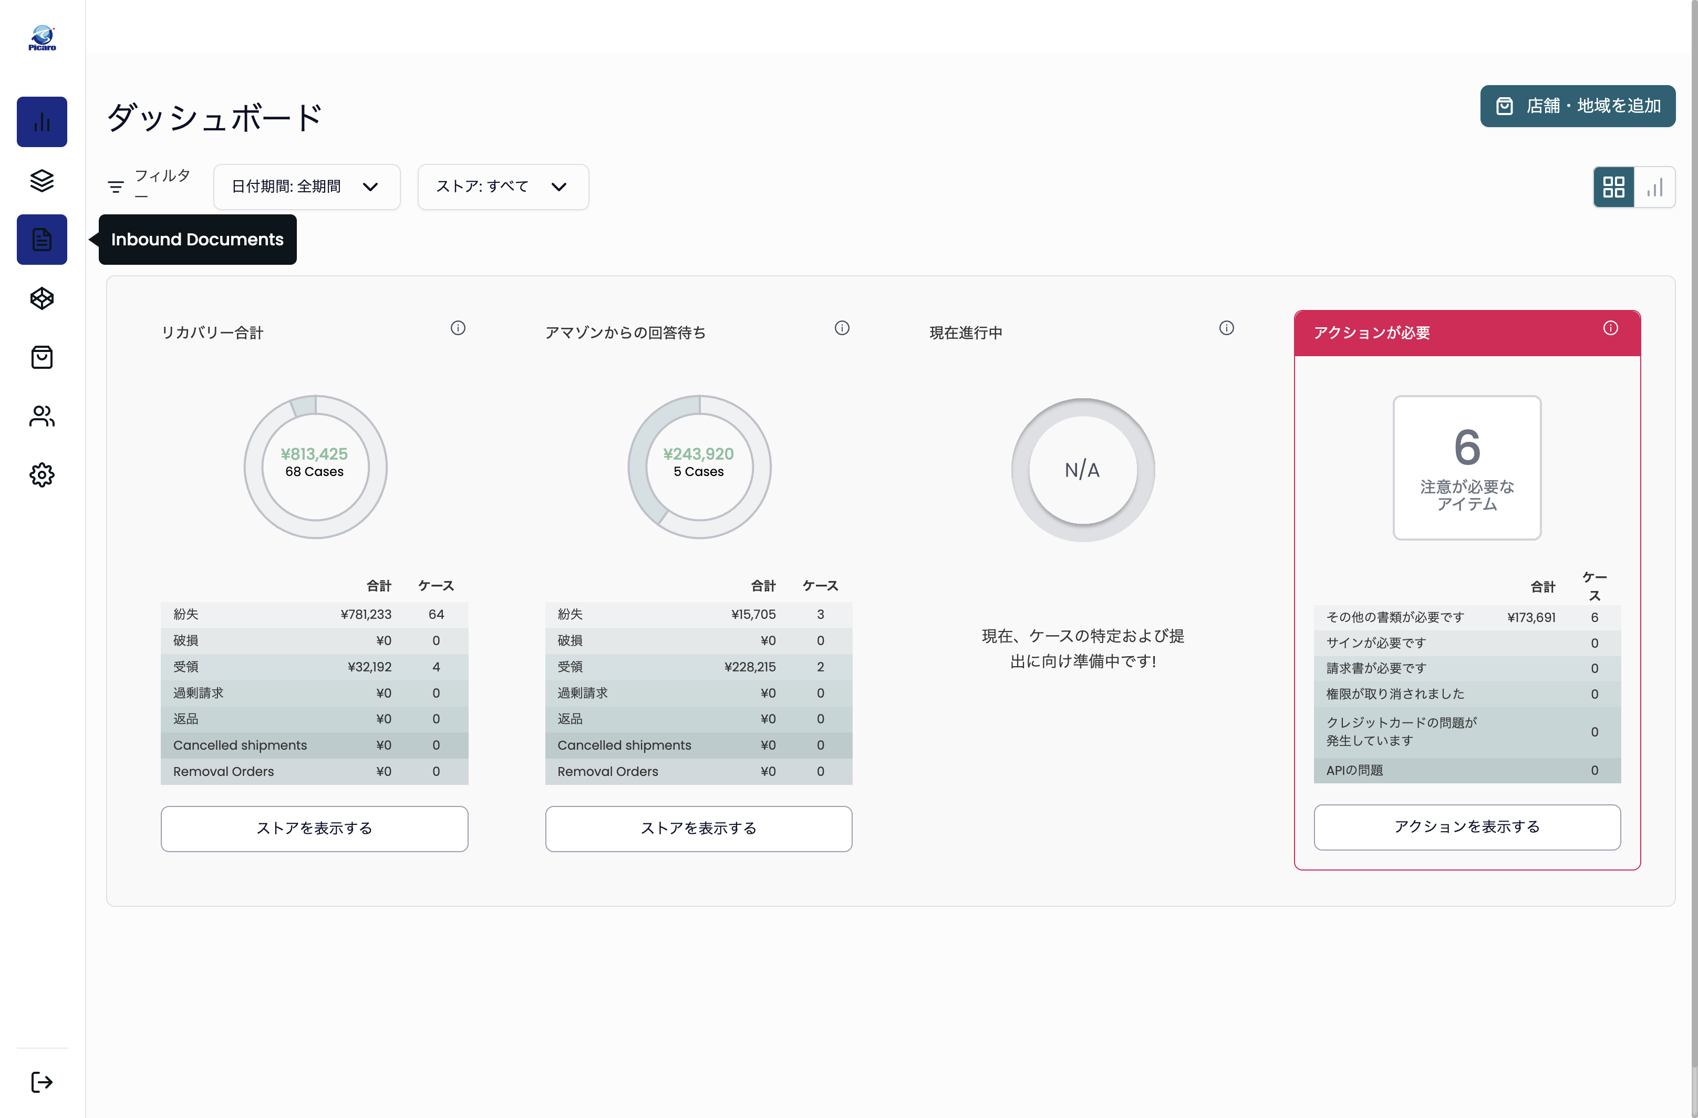Viewport: 1698px width, 1118px height.
Task: Click the ¥32,192 受領 value
Action: coord(369,667)
